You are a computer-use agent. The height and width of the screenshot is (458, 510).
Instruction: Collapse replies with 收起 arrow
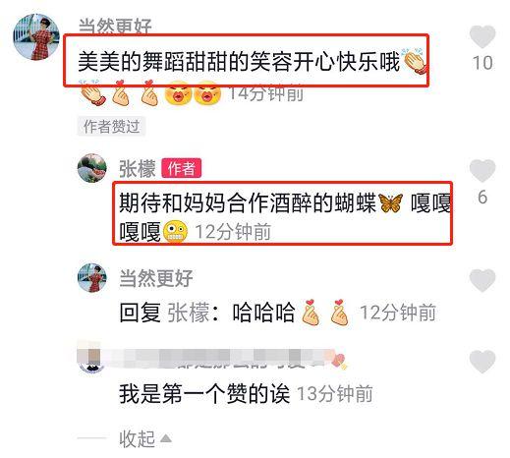145,438
